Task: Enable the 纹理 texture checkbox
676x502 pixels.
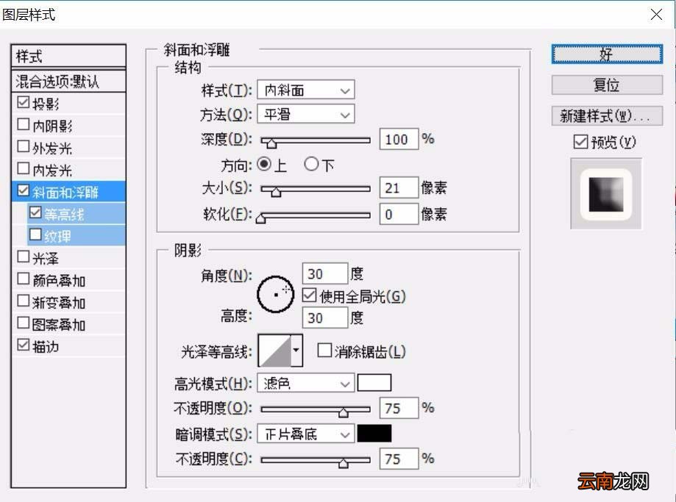Action: (35, 234)
